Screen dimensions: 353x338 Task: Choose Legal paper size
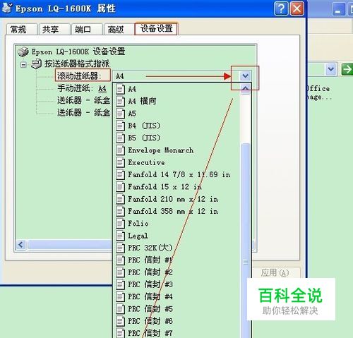177,236
